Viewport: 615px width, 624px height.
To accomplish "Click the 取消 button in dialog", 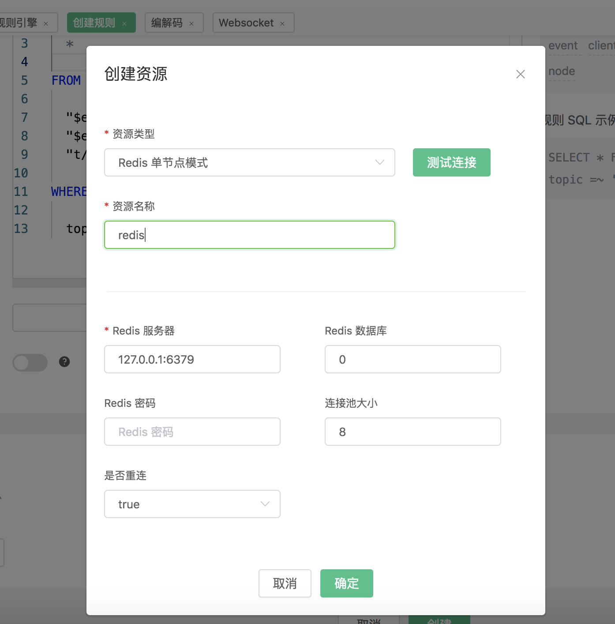I will pos(285,583).
